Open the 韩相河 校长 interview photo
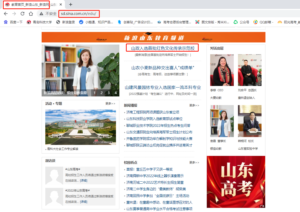The image size is (300, 212). (249, 121)
